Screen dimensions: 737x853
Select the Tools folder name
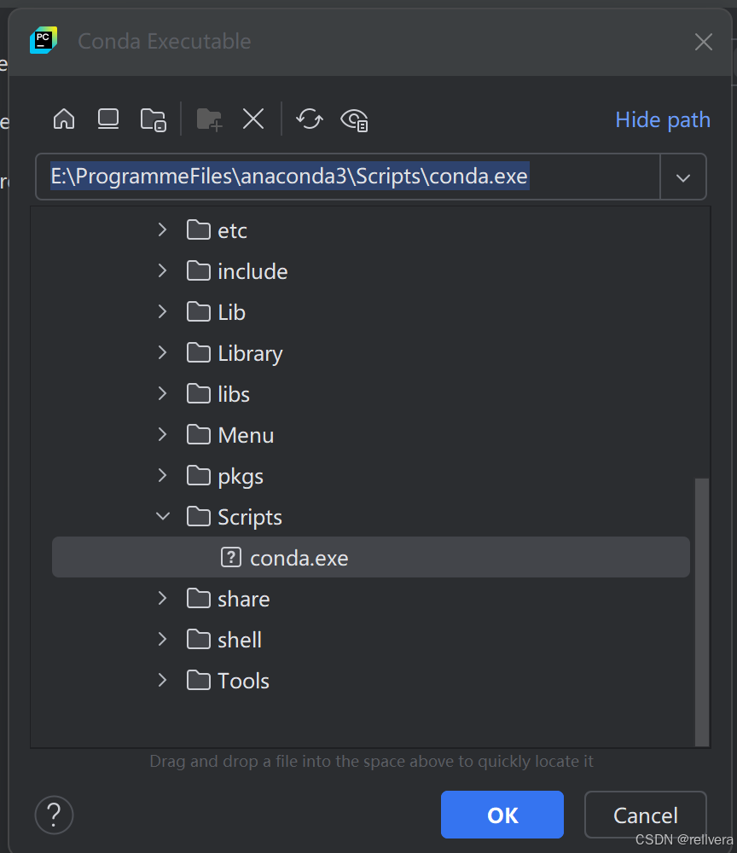243,681
